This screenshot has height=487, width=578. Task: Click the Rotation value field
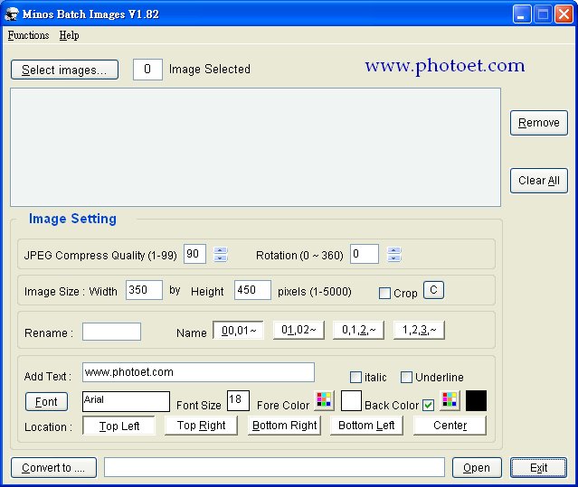click(x=365, y=254)
